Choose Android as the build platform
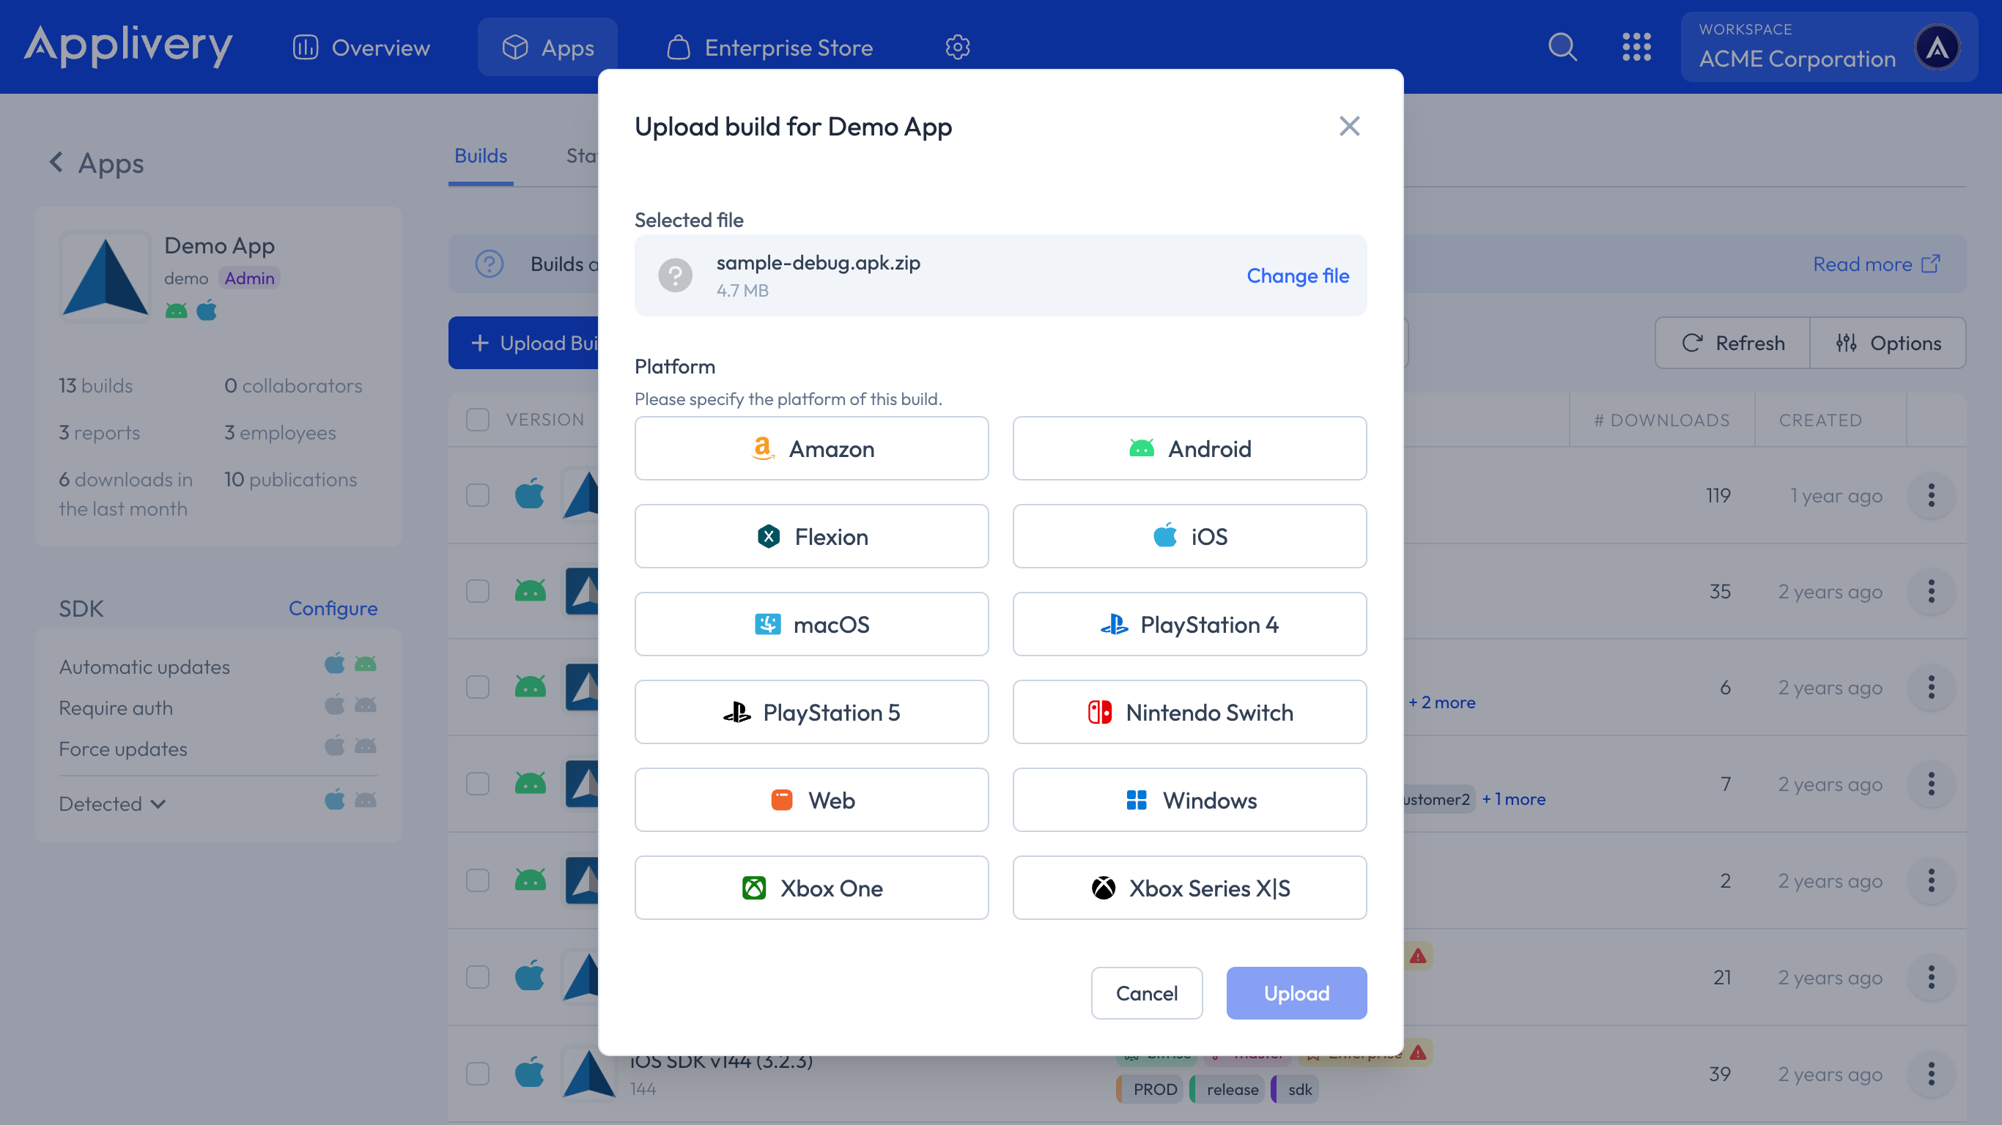Image resolution: width=2002 pixels, height=1125 pixels. click(x=1189, y=448)
